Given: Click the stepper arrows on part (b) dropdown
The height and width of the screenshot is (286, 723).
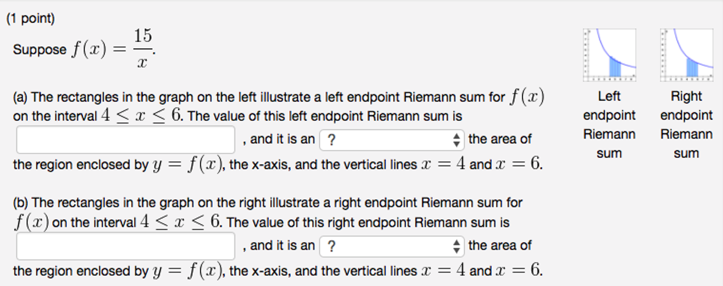Looking at the screenshot, I should 456,245.
